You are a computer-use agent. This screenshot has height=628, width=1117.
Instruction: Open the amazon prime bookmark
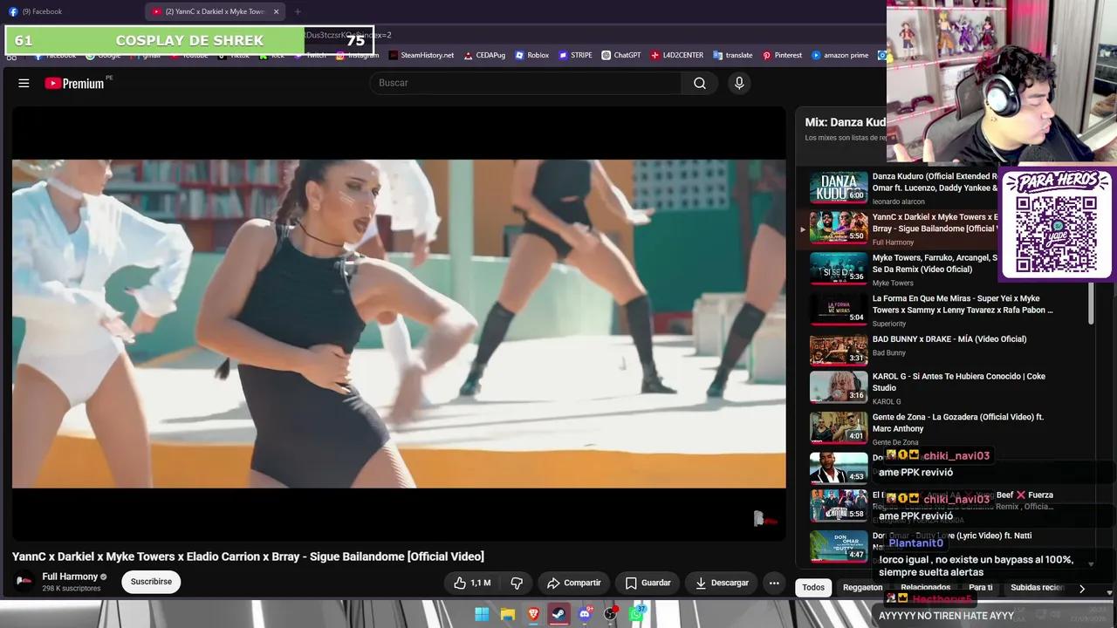pos(839,55)
